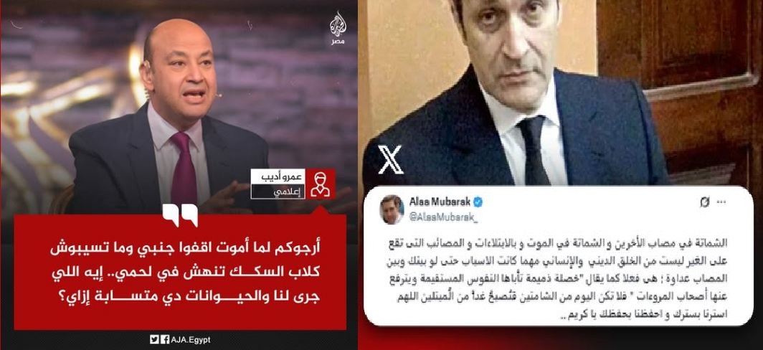Click the blue verified badge
The width and height of the screenshot is (763, 350).
478,202
